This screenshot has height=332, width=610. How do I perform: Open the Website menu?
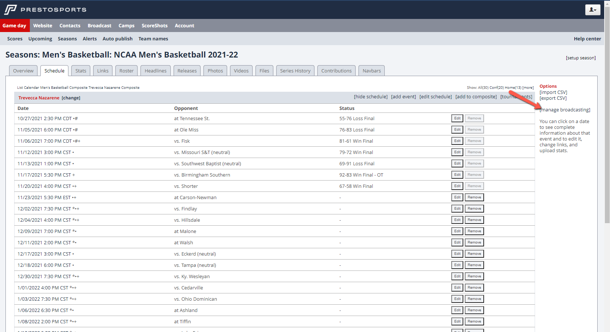coord(43,25)
